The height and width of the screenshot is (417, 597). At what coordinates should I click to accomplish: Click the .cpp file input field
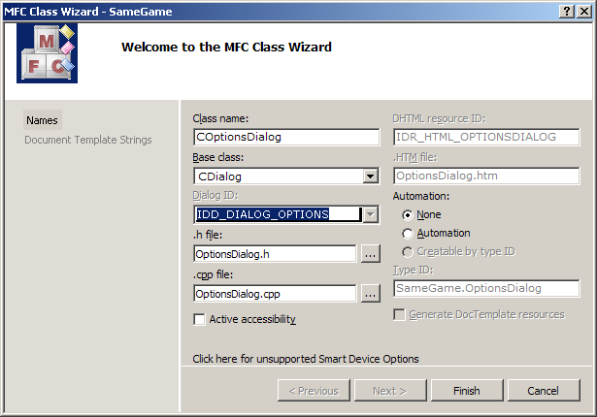pos(275,294)
